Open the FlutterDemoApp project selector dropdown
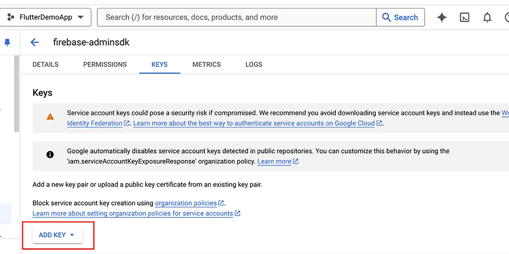This screenshot has width=509, height=254. click(x=45, y=17)
